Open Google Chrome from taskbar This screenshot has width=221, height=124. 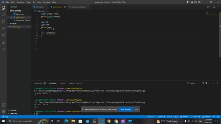click(x=109, y=121)
